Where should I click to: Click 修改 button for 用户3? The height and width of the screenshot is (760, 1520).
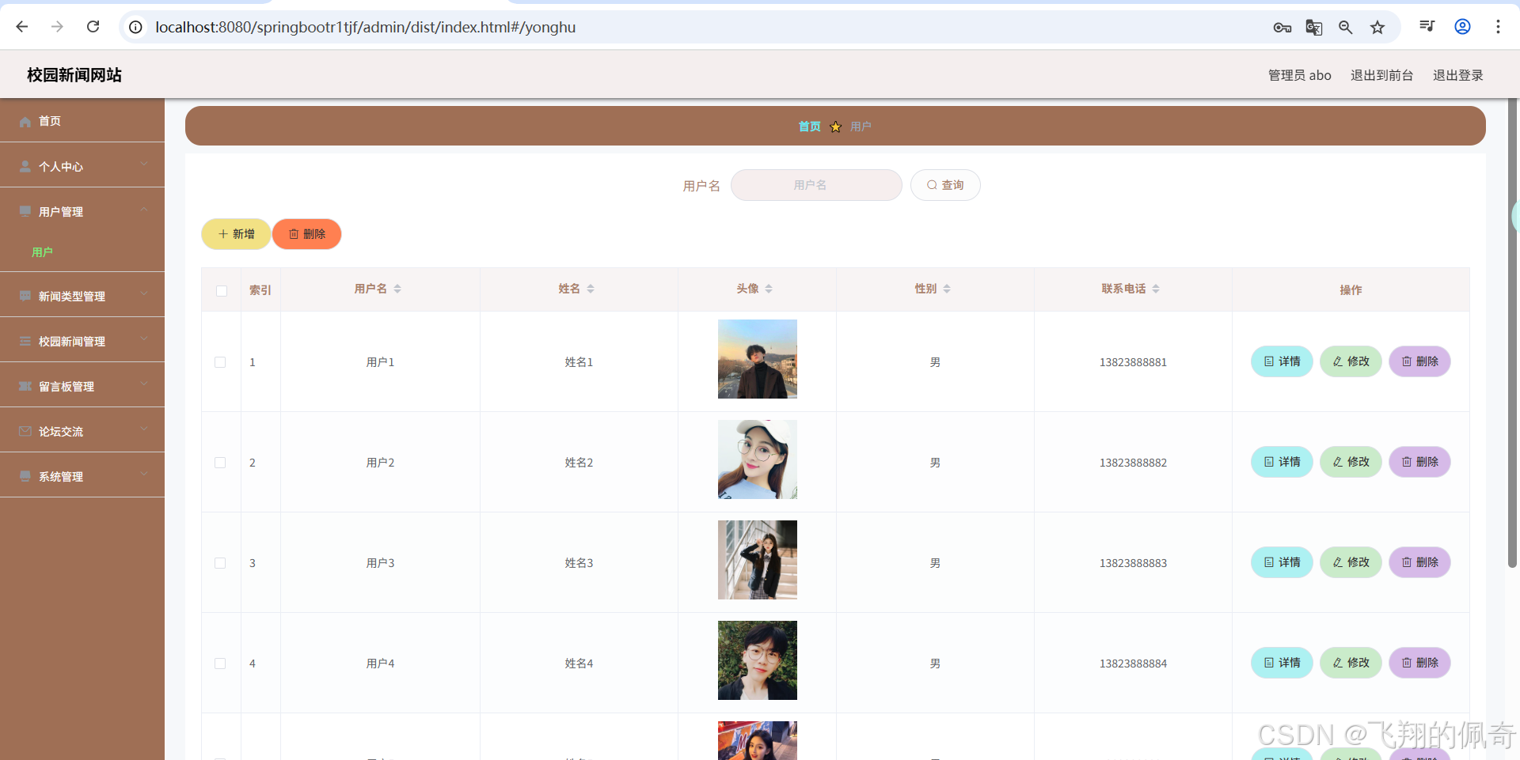[1351, 562]
